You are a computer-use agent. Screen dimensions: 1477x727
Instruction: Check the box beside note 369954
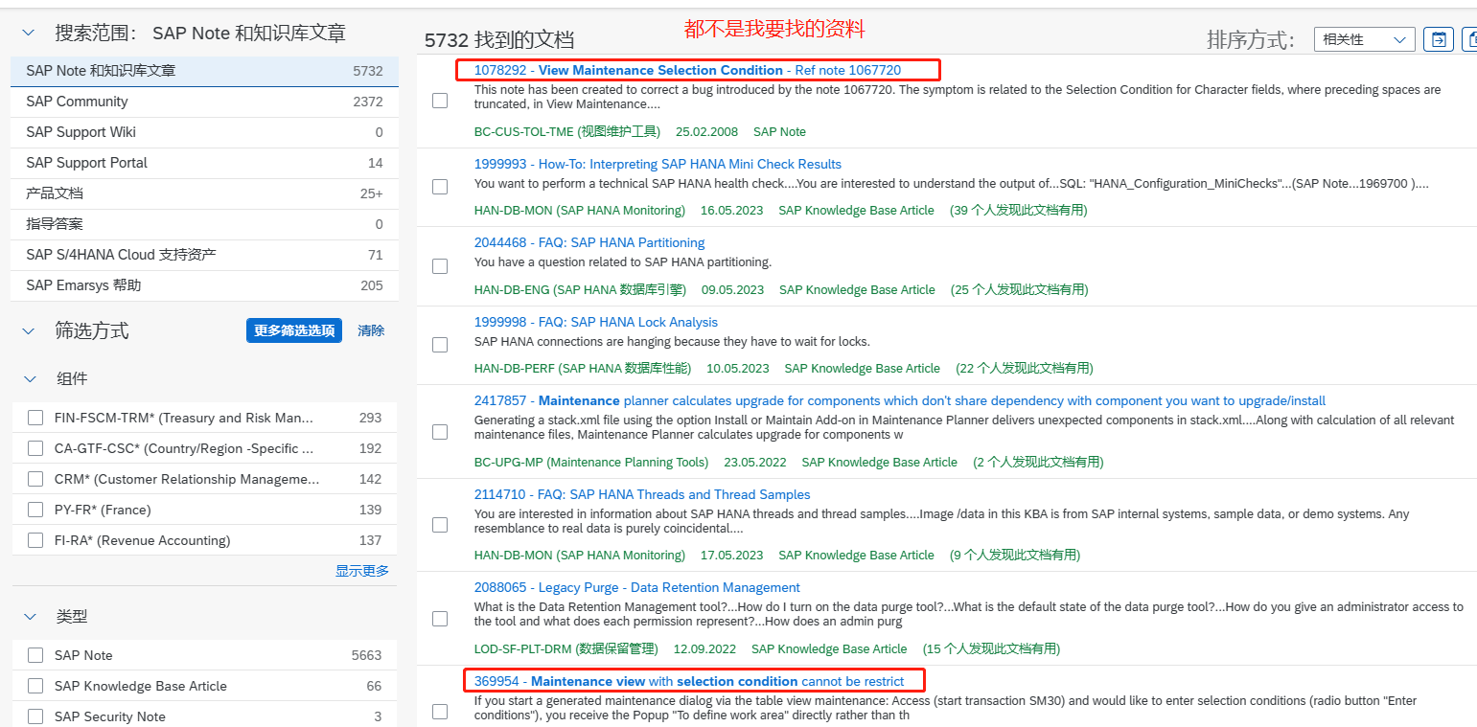click(440, 711)
